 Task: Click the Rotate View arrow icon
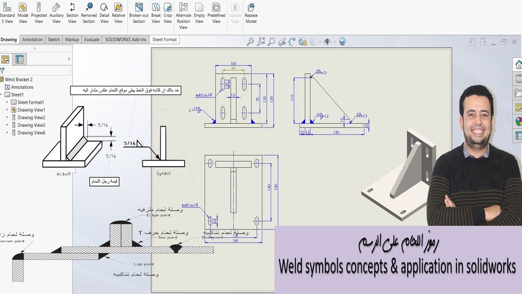pos(292,42)
